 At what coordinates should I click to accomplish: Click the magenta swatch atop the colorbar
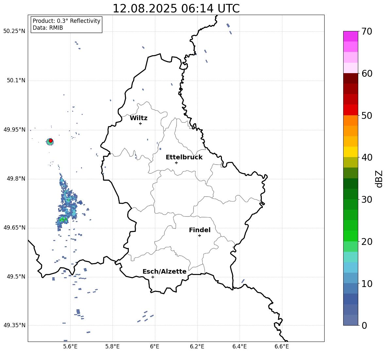click(x=350, y=37)
